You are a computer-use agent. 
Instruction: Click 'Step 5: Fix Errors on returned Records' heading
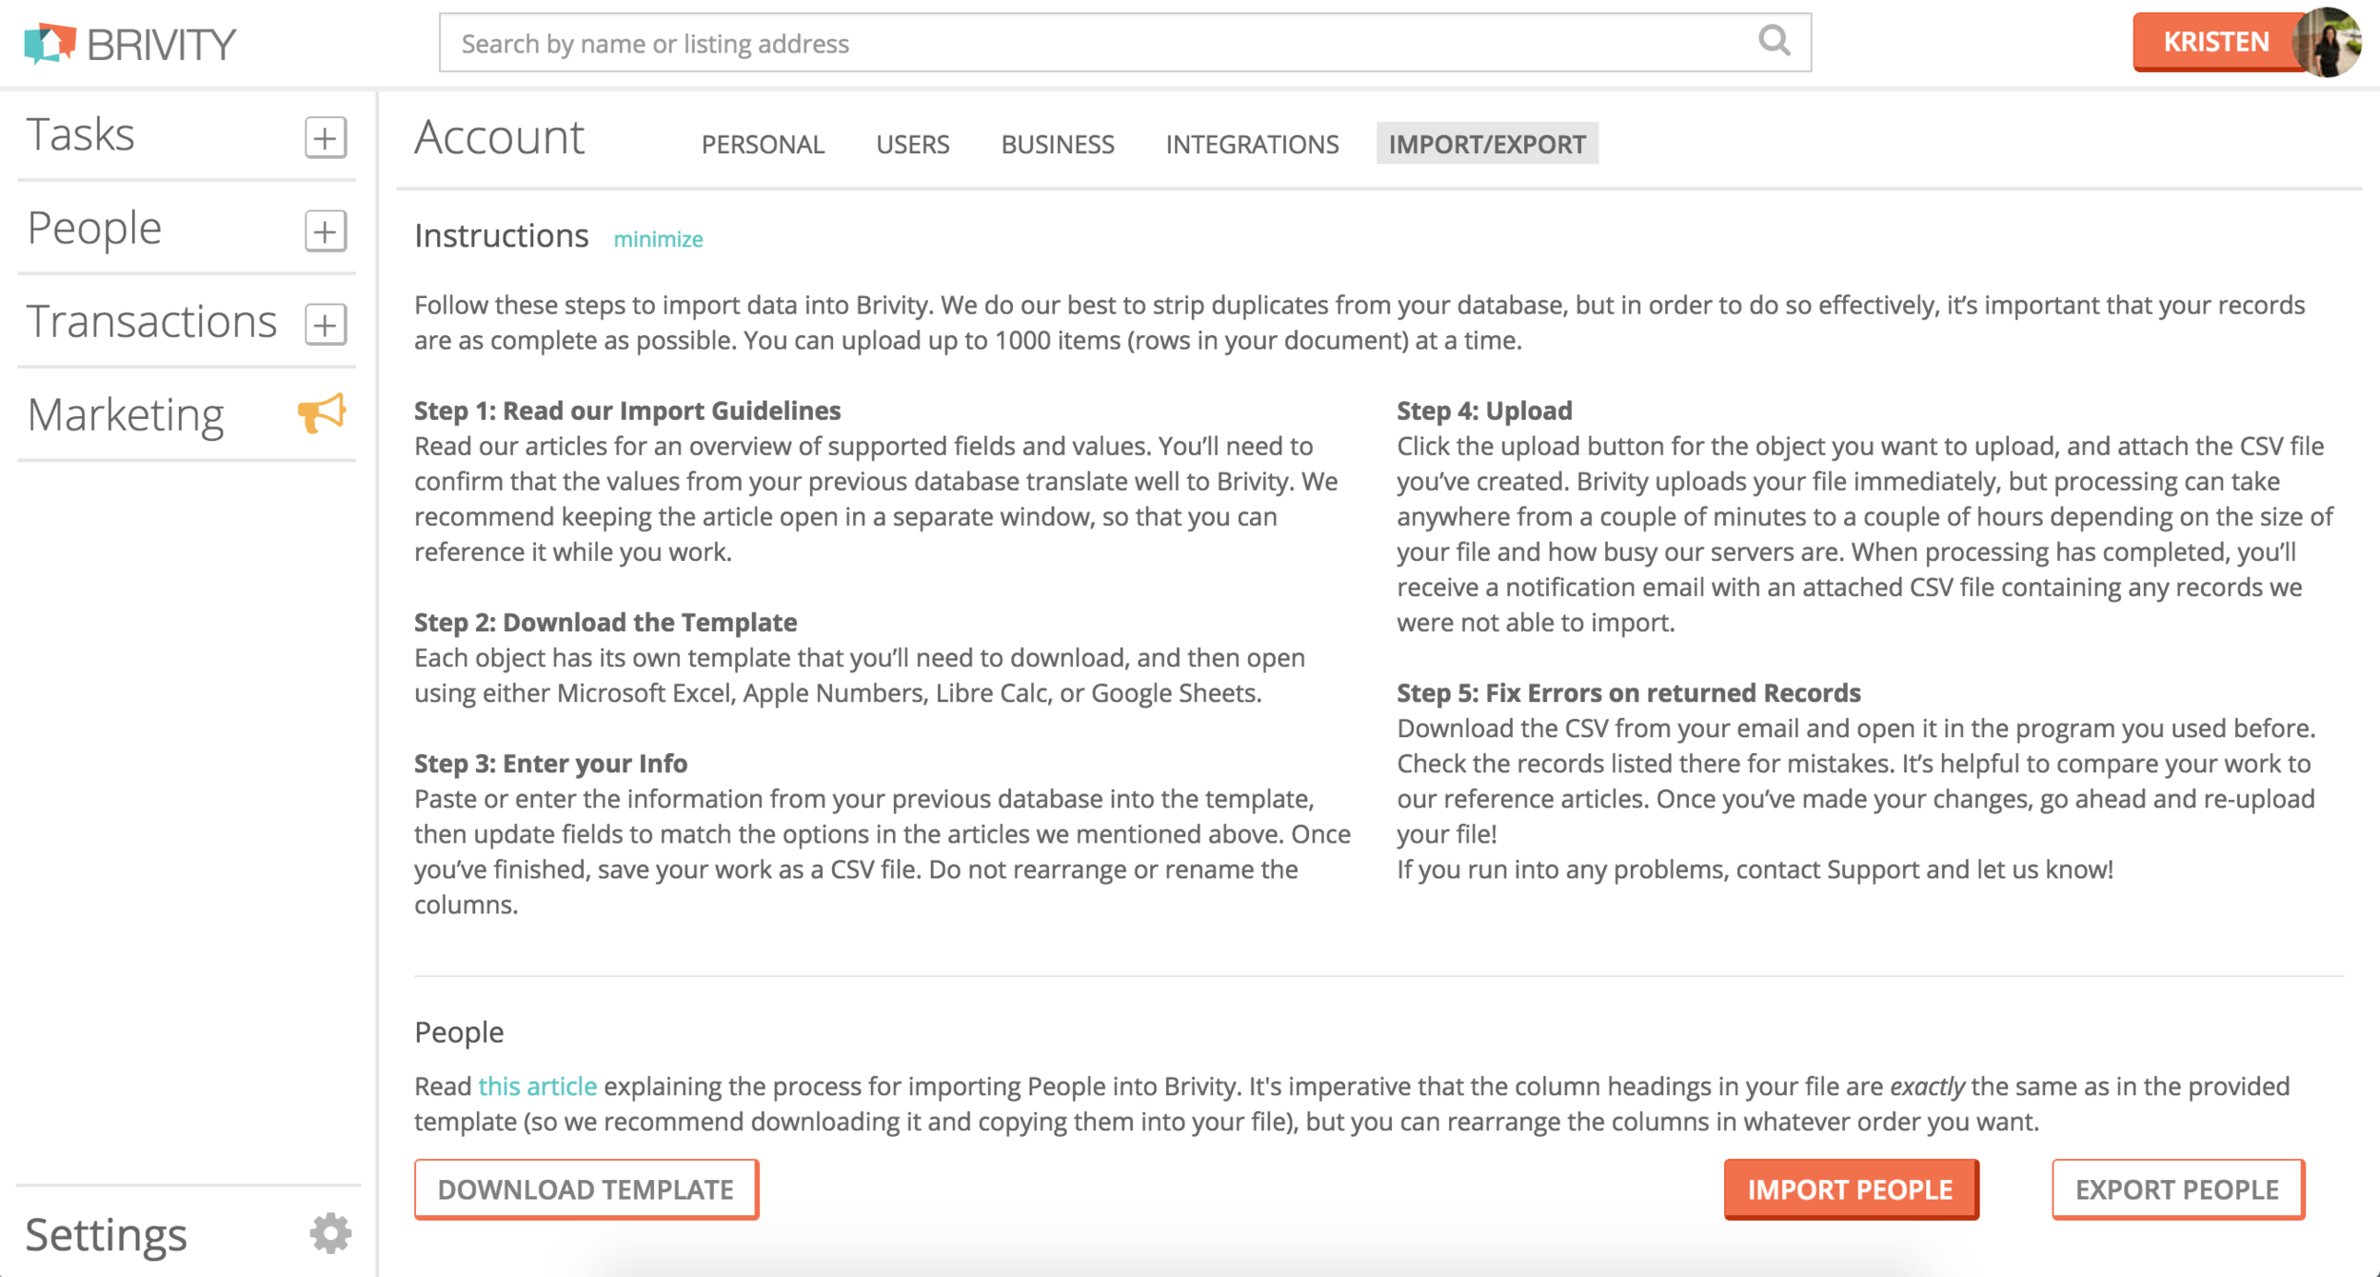tap(1628, 692)
